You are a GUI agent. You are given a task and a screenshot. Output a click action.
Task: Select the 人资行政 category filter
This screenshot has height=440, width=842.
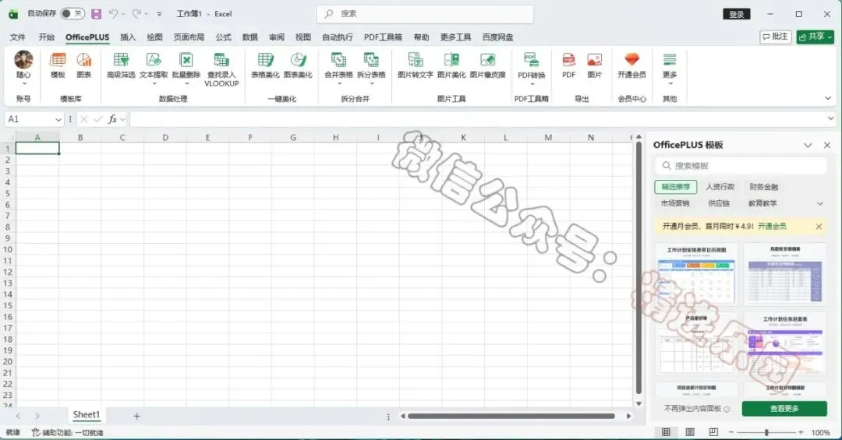(720, 187)
